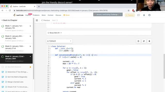Click the browser back arrow

(3, 10)
